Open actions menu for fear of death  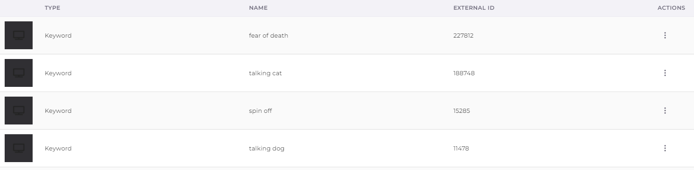point(665,35)
